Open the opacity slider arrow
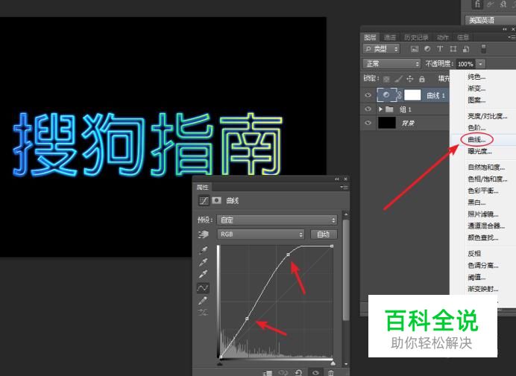Viewport: 516px width, 376px height. pos(480,64)
